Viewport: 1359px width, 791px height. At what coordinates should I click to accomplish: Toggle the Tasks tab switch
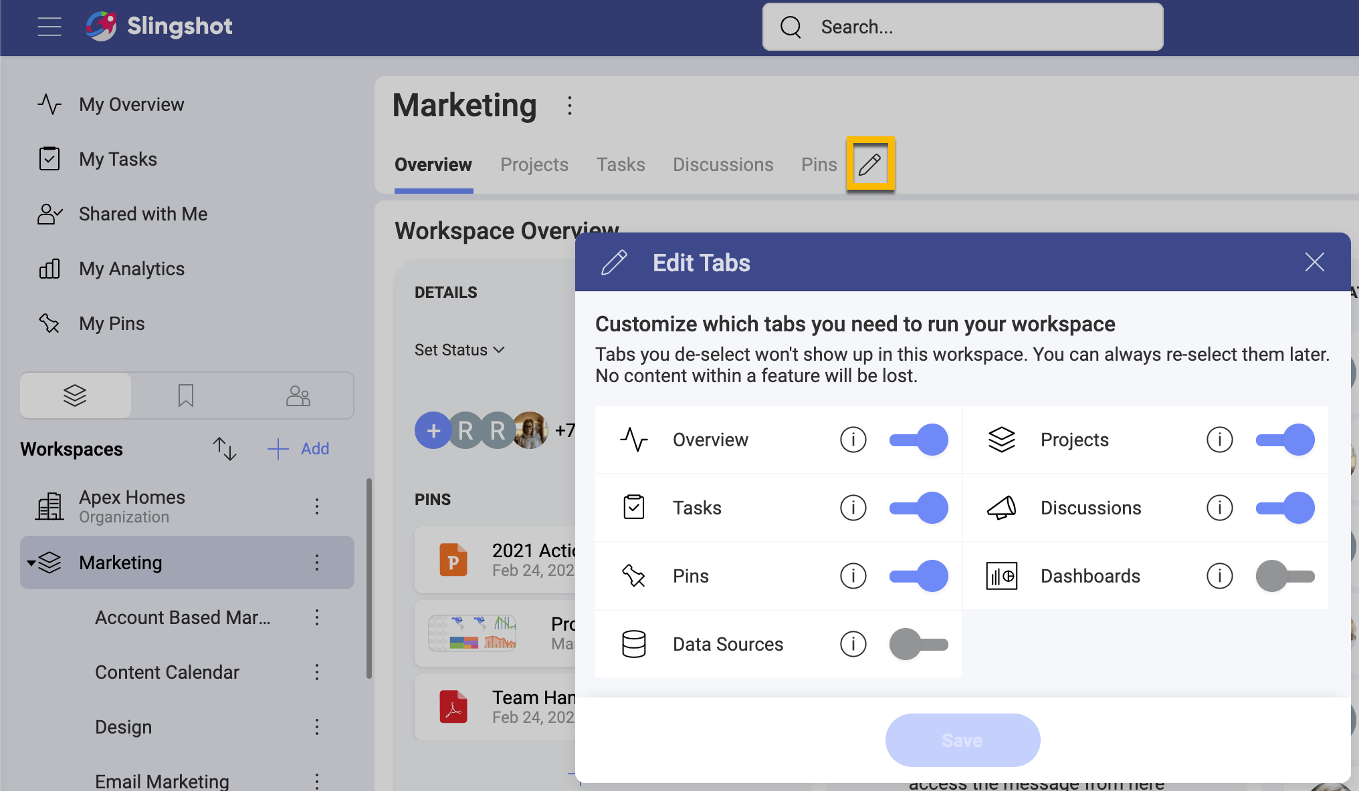919,508
